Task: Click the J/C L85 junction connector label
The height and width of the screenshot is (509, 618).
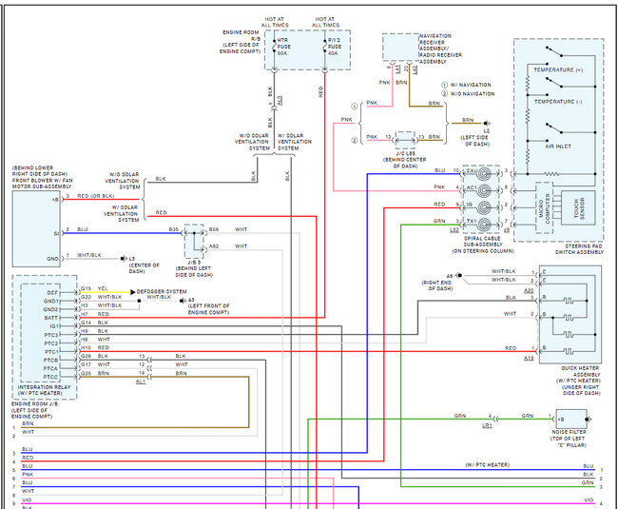Action: click(x=404, y=160)
